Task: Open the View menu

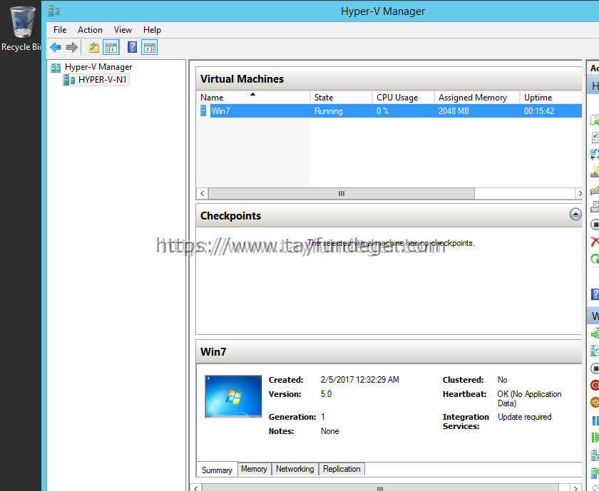Action: 123,30
